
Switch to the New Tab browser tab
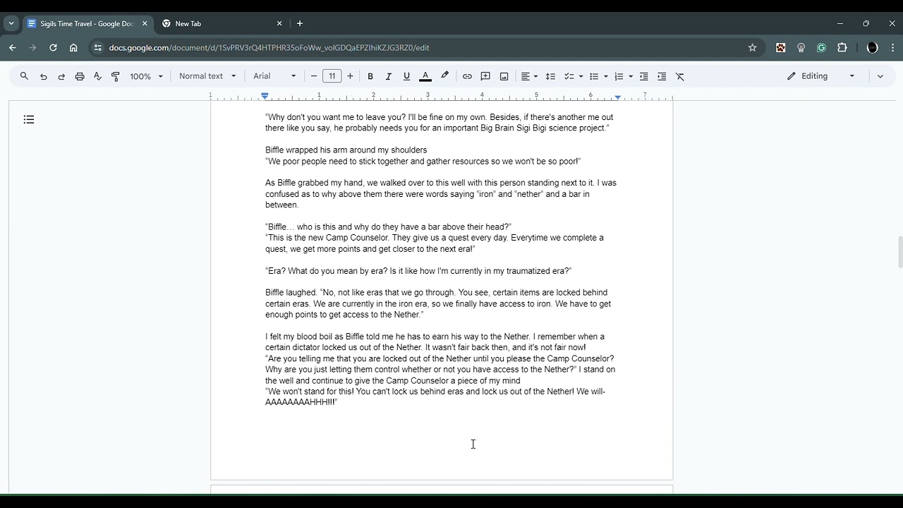(222, 23)
